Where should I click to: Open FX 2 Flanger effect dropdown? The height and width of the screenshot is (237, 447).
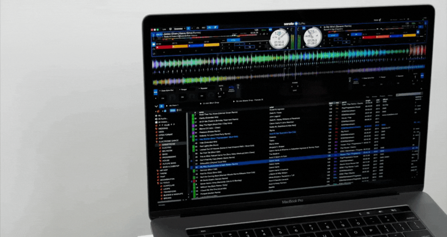click(382, 77)
